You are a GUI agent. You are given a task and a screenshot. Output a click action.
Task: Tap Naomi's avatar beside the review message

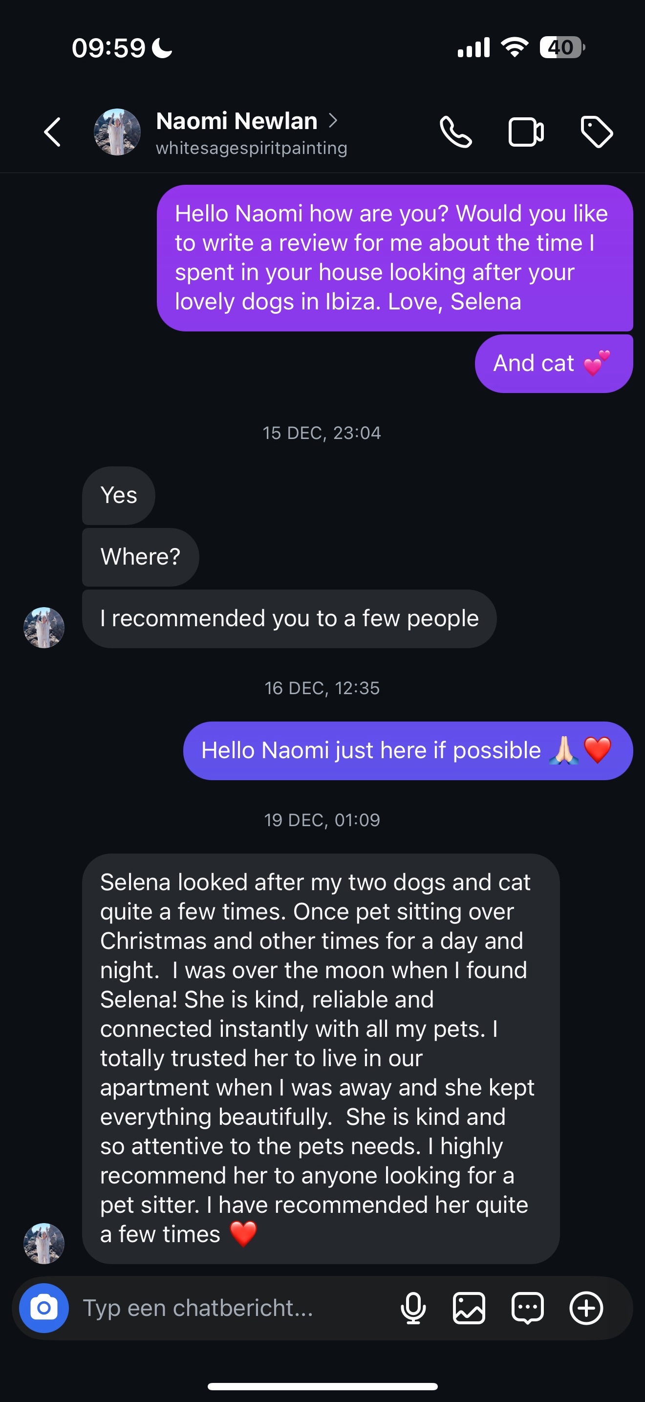tap(44, 1244)
